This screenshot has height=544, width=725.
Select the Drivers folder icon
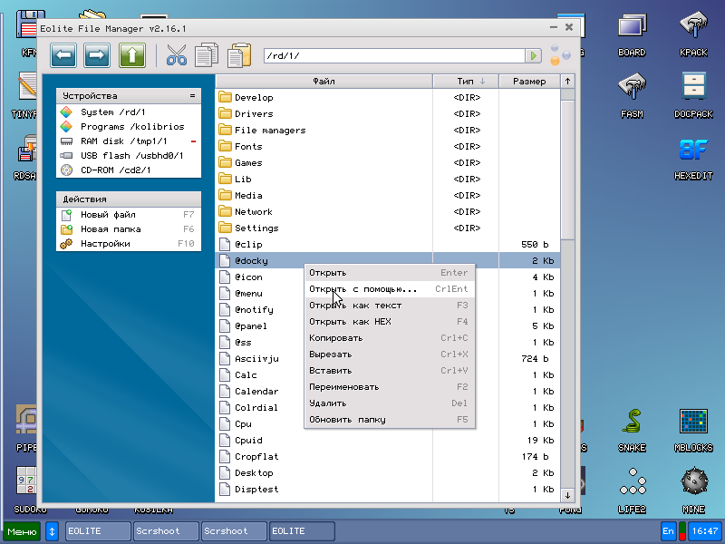coord(225,113)
